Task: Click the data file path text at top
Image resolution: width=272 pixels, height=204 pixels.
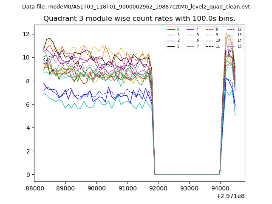Action: pyautogui.click(x=136, y=7)
